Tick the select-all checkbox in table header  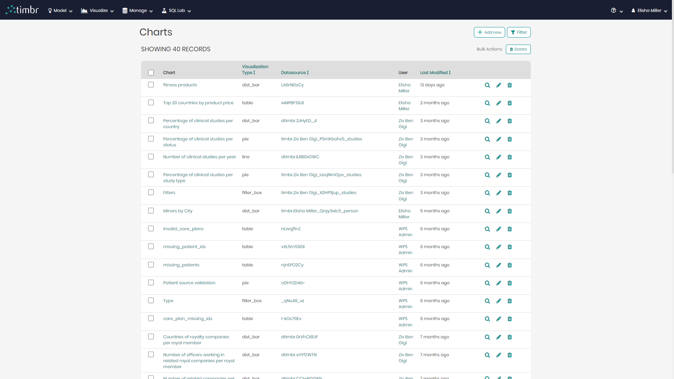pos(151,73)
